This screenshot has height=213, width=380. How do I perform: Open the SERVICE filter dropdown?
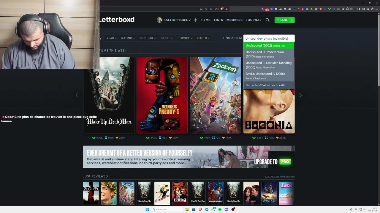coord(185,38)
